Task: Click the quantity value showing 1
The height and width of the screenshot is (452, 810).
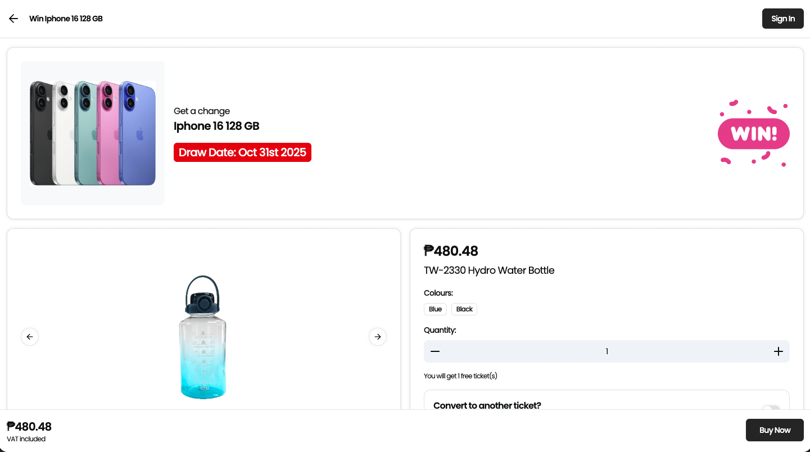Action: pos(607,351)
